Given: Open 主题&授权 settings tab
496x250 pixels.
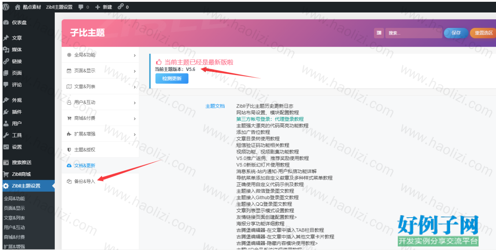Looking at the screenshot, I should tap(100, 150).
